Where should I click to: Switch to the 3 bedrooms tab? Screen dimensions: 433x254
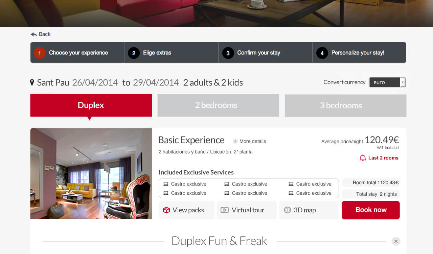coord(345,105)
